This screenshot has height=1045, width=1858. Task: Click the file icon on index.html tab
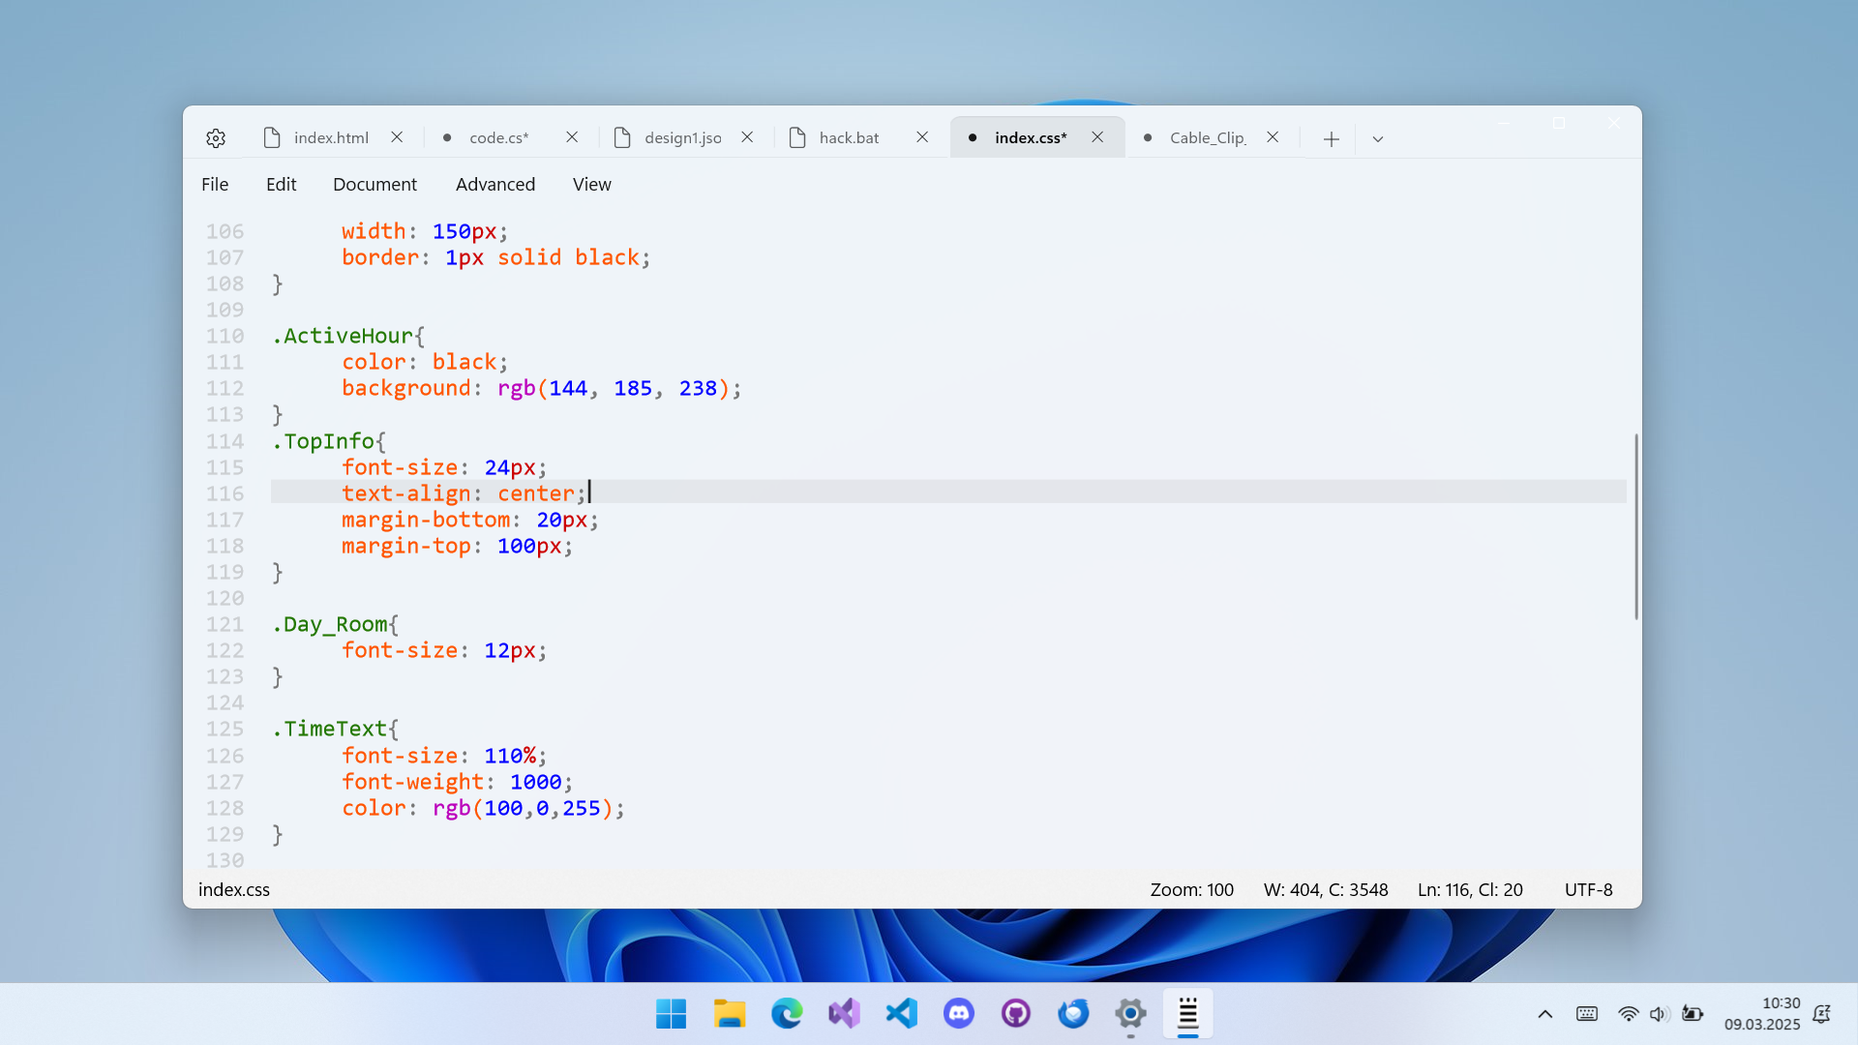coord(272,138)
